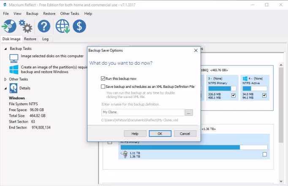
Task: Tick the checkbox on the 1.36 TB partition
Action: point(265,154)
